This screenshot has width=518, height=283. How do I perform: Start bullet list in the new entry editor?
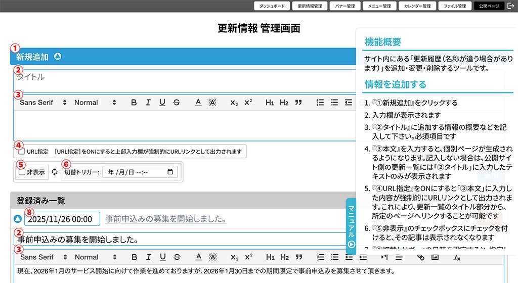(x=334, y=103)
